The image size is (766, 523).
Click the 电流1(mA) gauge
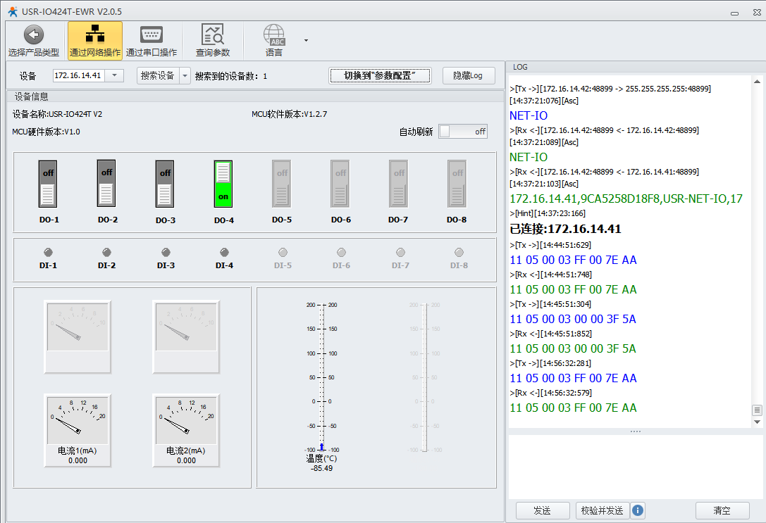tap(78, 430)
